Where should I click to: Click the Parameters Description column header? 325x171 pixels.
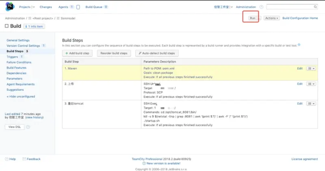pyautogui.click(x=160, y=62)
